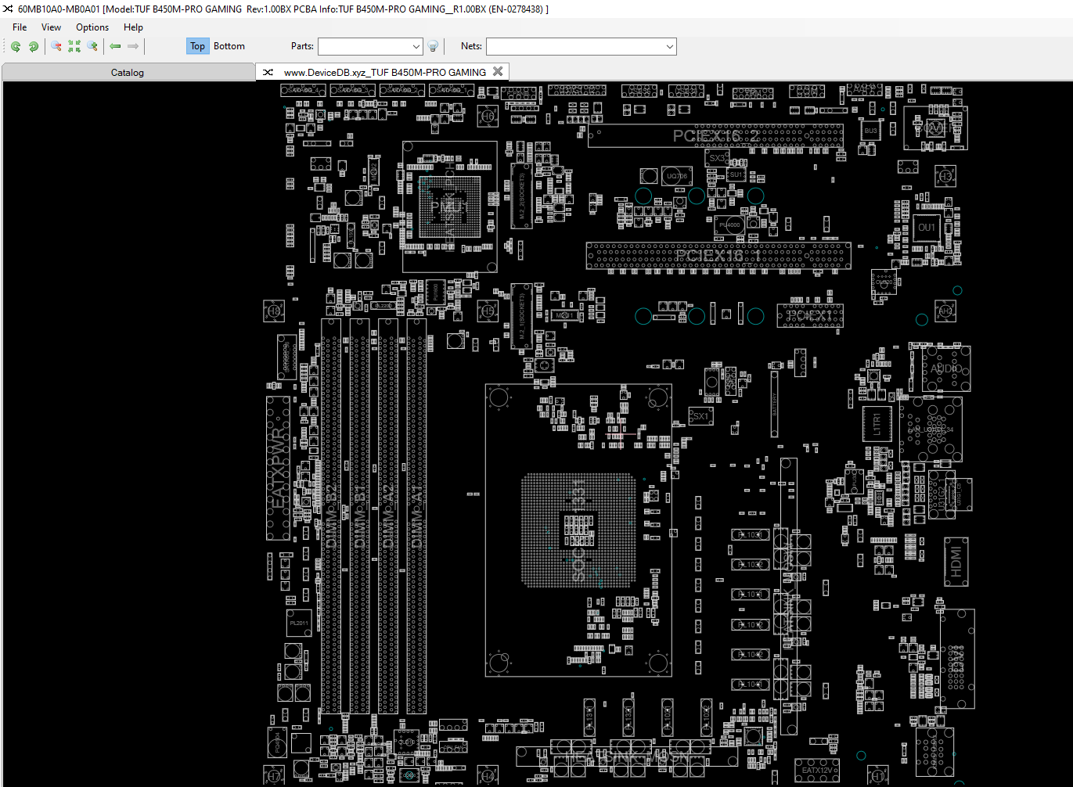Show the Top side of the board
Image resolution: width=1073 pixels, height=787 pixels.
(197, 46)
